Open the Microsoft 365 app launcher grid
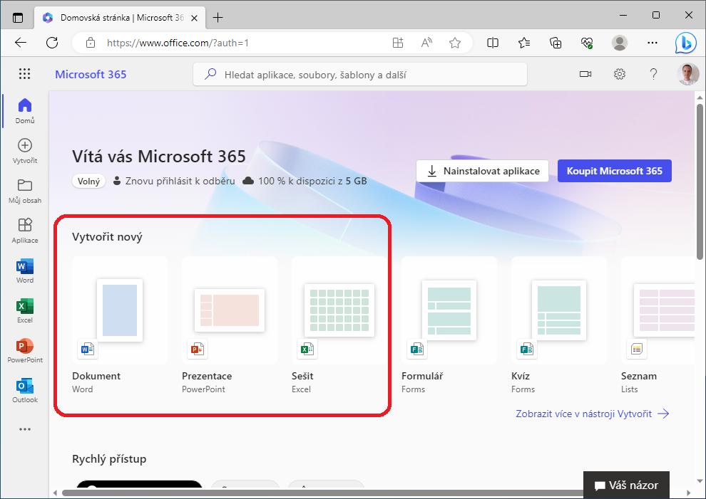This screenshot has height=499, width=706. click(x=24, y=74)
